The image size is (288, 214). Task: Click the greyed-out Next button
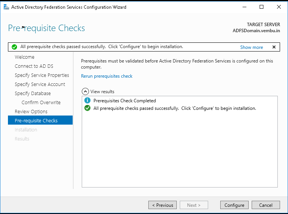pos(194,205)
